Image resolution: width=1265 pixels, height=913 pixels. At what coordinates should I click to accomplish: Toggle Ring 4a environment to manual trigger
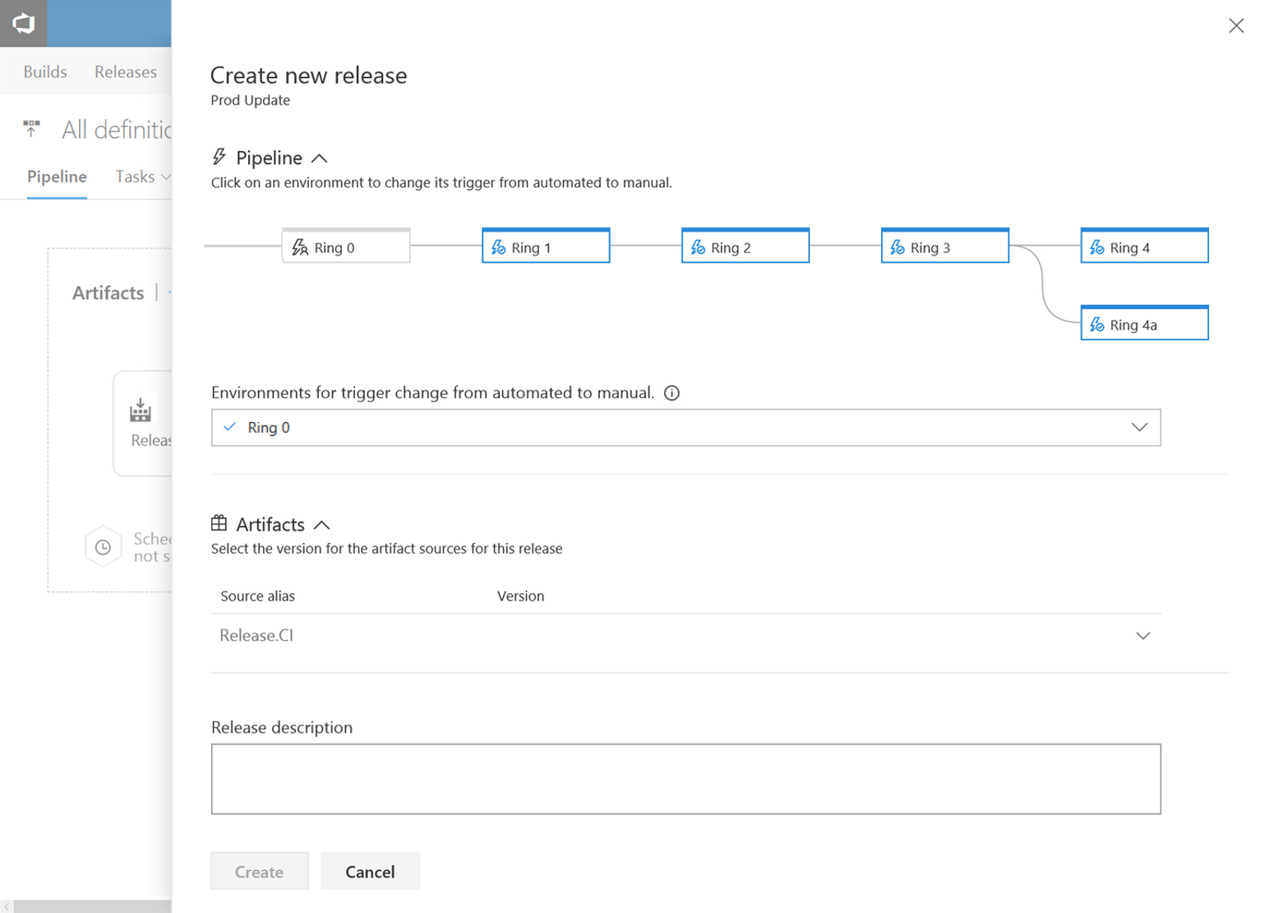tap(1144, 323)
